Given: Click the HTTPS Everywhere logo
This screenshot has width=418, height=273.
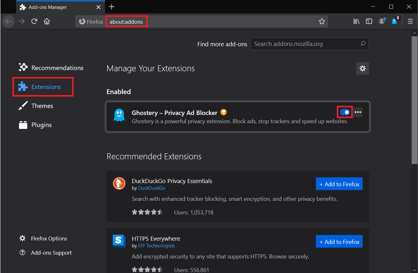Looking at the screenshot, I should (x=119, y=241).
